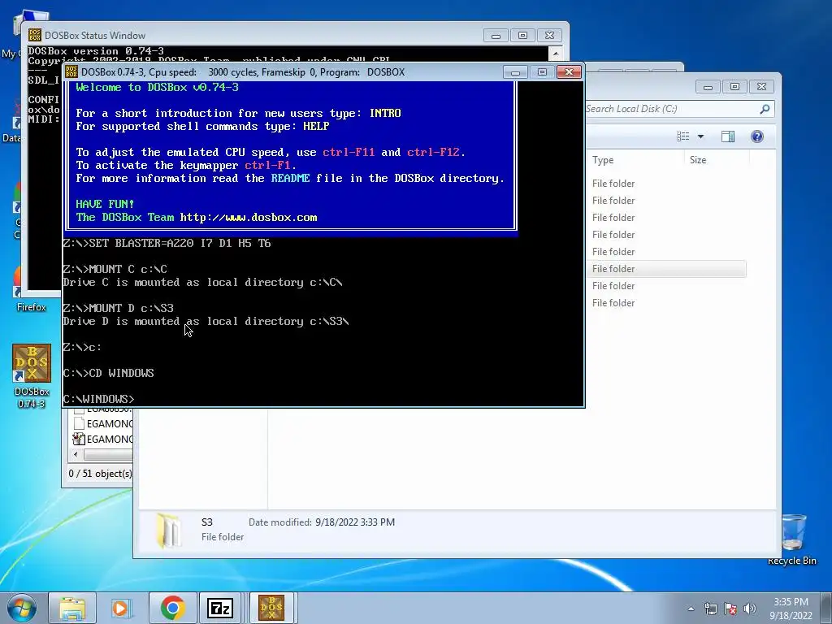Open Action Center flag in the system tray
The width and height of the screenshot is (832, 624).
730,609
